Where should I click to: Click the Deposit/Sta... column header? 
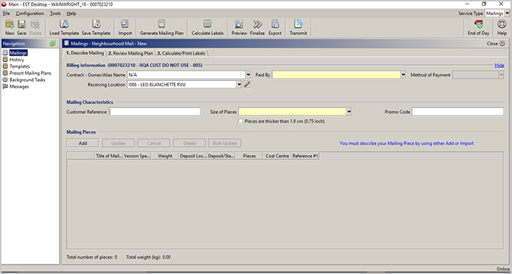click(222, 156)
